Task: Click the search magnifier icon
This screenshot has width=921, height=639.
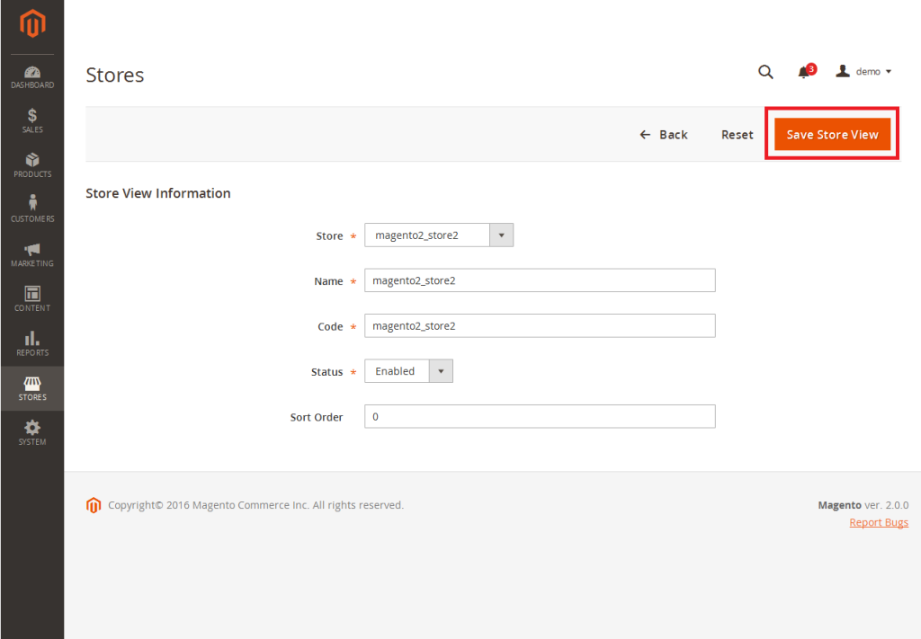Action: (x=765, y=72)
